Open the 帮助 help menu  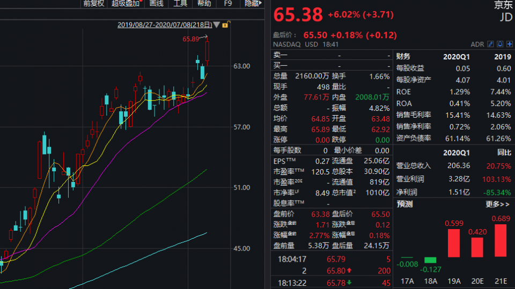[x=204, y=4]
